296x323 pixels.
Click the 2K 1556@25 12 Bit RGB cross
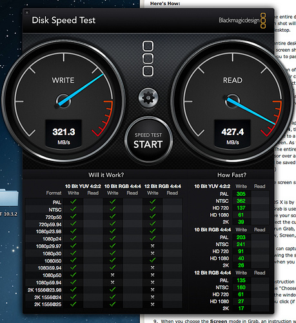coord(152,304)
